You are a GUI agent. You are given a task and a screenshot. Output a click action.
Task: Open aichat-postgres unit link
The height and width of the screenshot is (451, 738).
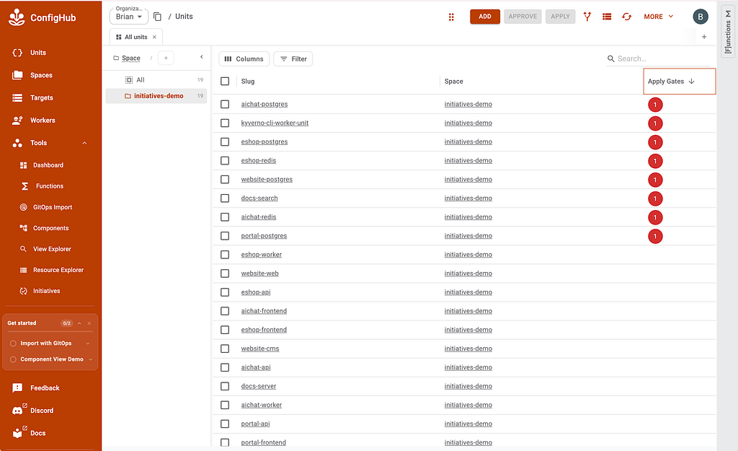264,104
